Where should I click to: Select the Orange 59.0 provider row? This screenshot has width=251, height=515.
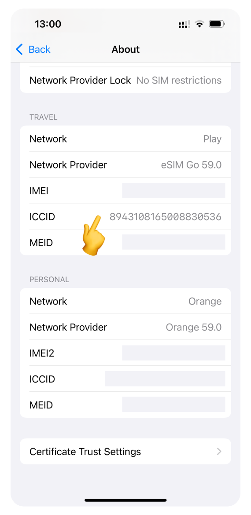point(125,327)
